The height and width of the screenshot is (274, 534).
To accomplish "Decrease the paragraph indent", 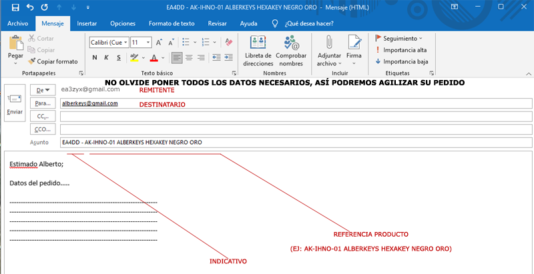I will pyautogui.click(x=216, y=57).
